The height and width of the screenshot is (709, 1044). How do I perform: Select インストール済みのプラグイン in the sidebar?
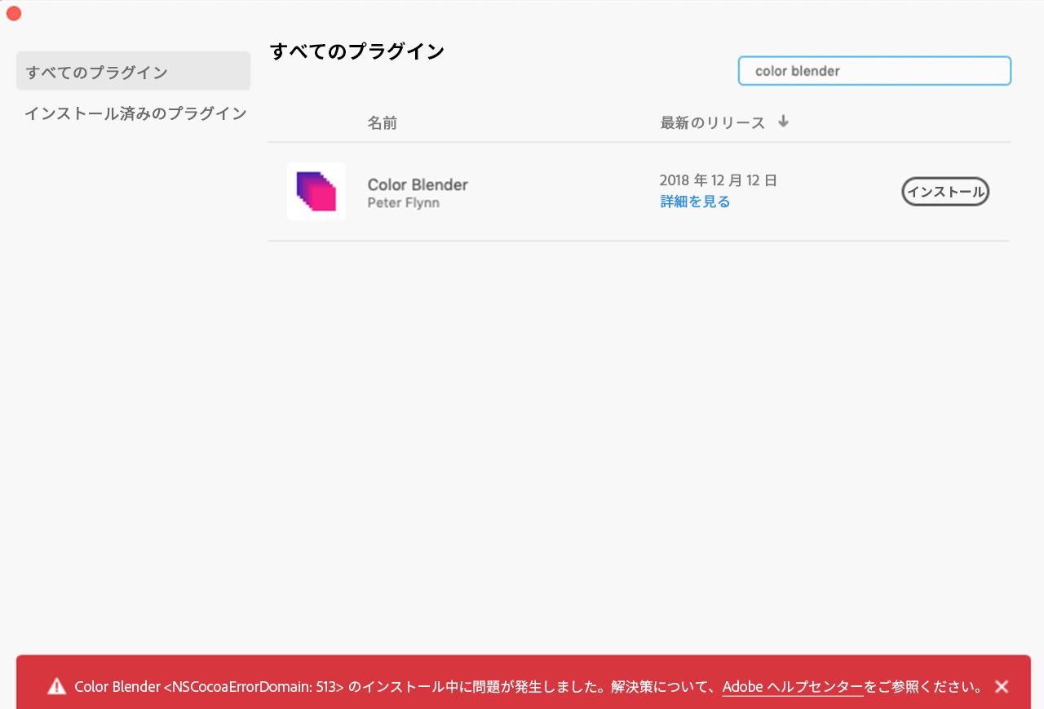[135, 113]
